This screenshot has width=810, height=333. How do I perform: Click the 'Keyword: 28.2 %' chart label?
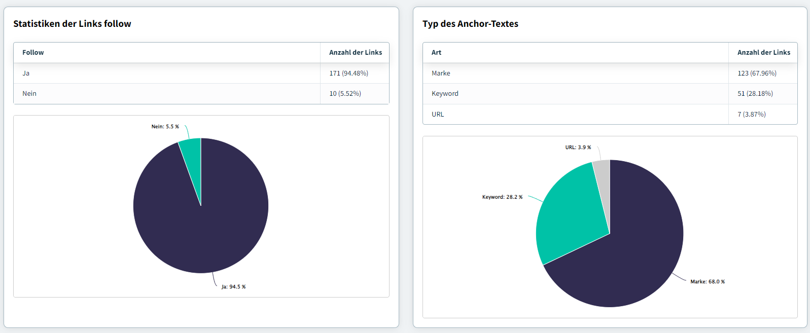click(502, 197)
